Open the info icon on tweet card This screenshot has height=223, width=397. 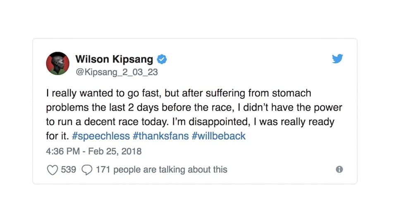tap(339, 169)
